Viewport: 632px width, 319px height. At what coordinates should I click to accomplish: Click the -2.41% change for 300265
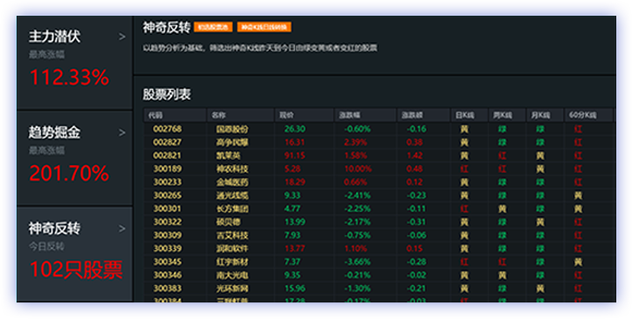[357, 196]
